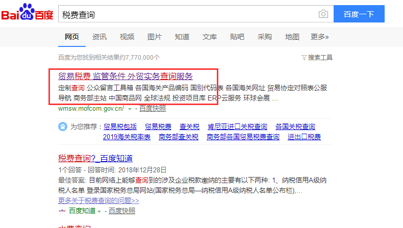Click the 百度知道 source label
The image size is (403, 228).
coord(82,211)
